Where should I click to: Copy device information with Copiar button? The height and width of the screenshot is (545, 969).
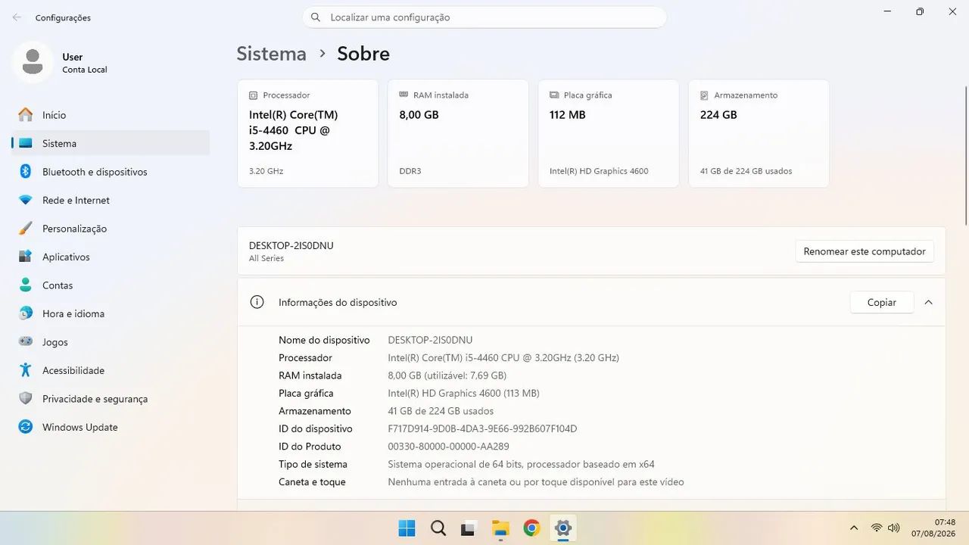[881, 302]
